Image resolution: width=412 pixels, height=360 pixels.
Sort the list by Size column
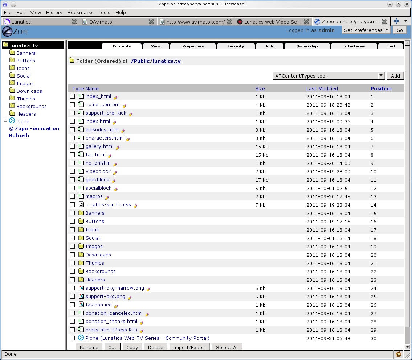[260, 88]
